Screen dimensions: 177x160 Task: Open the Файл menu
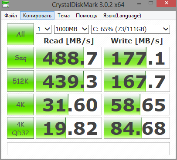click(x=10, y=16)
